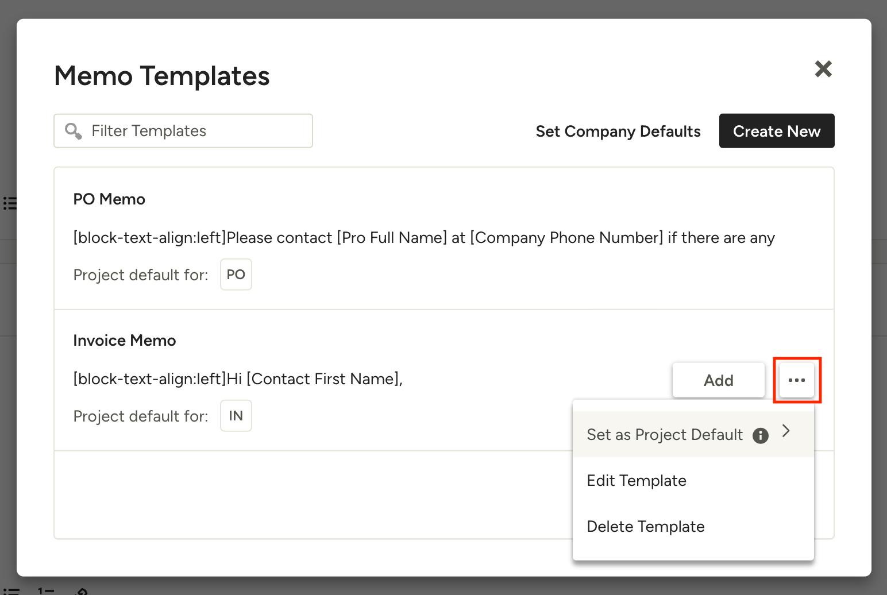
Task: Expand the Set as Project Default submenu chevron
Action: [x=786, y=431]
